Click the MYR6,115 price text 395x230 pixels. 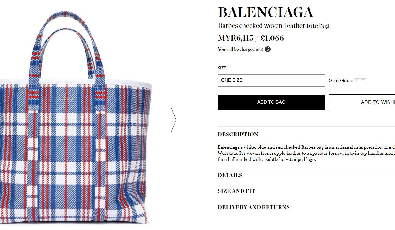click(x=235, y=38)
